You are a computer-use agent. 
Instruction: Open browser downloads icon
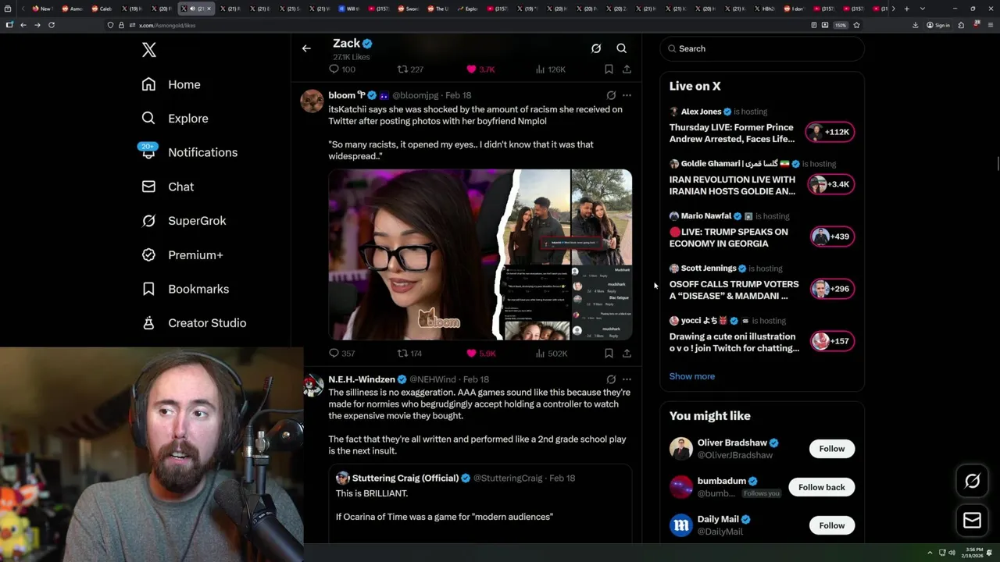click(x=915, y=25)
